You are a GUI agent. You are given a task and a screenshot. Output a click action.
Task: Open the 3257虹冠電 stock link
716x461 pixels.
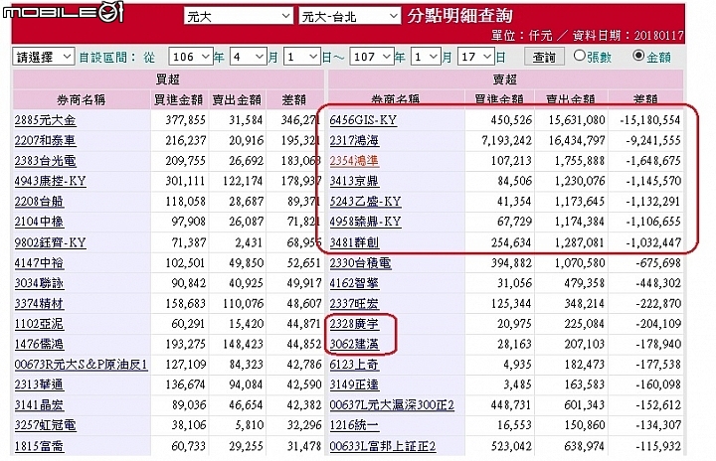point(45,425)
